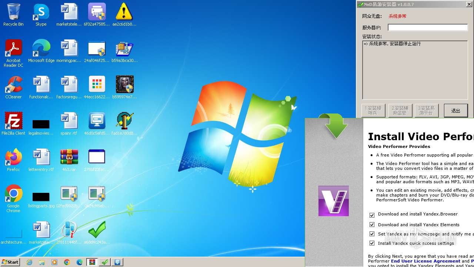Viewport: 474px width, 267px height.
Task: Open the Skype desktop shortcut
Action: (41, 15)
